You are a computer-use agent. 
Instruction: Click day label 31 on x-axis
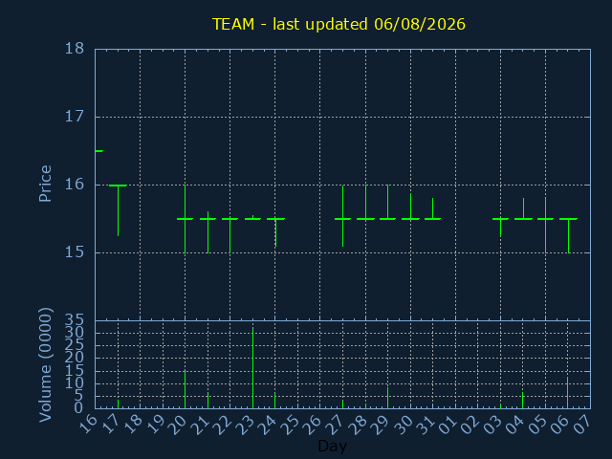coord(426,425)
